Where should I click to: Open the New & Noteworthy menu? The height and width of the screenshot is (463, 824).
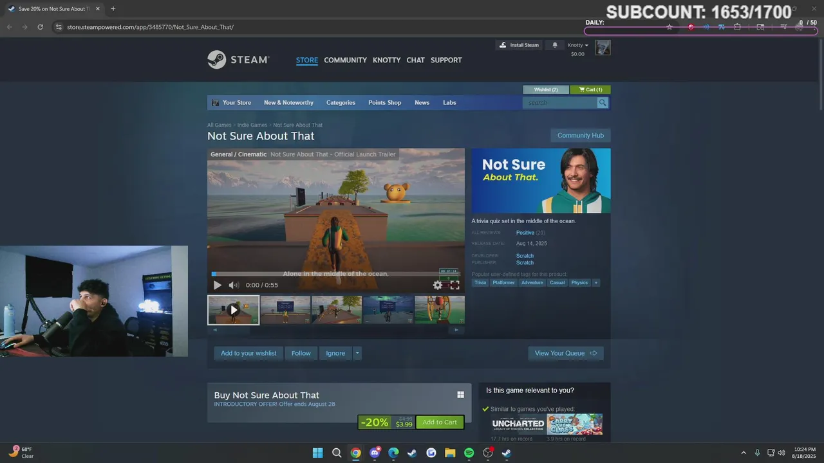tap(288, 103)
